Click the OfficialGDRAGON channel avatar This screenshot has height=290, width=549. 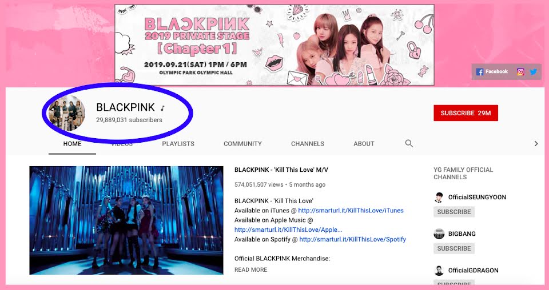[x=439, y=271]
